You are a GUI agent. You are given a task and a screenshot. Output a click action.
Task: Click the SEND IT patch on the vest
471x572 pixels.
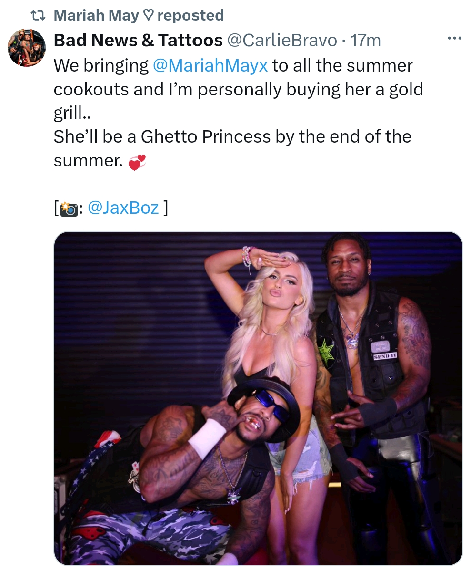point(385,356)
